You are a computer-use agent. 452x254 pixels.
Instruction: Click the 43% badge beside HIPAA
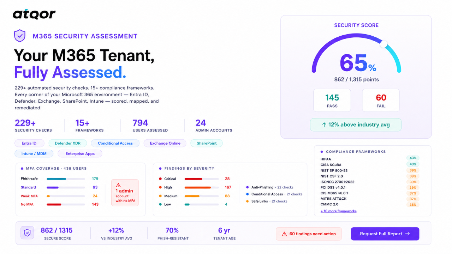point(413,158)
